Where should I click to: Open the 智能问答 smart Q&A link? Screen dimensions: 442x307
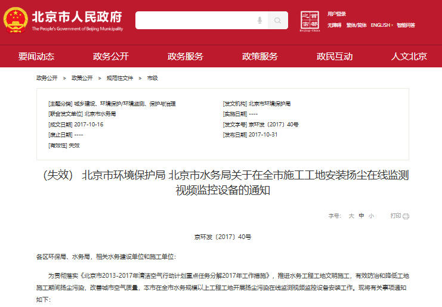pyautogui.click(x=406, y=25)
